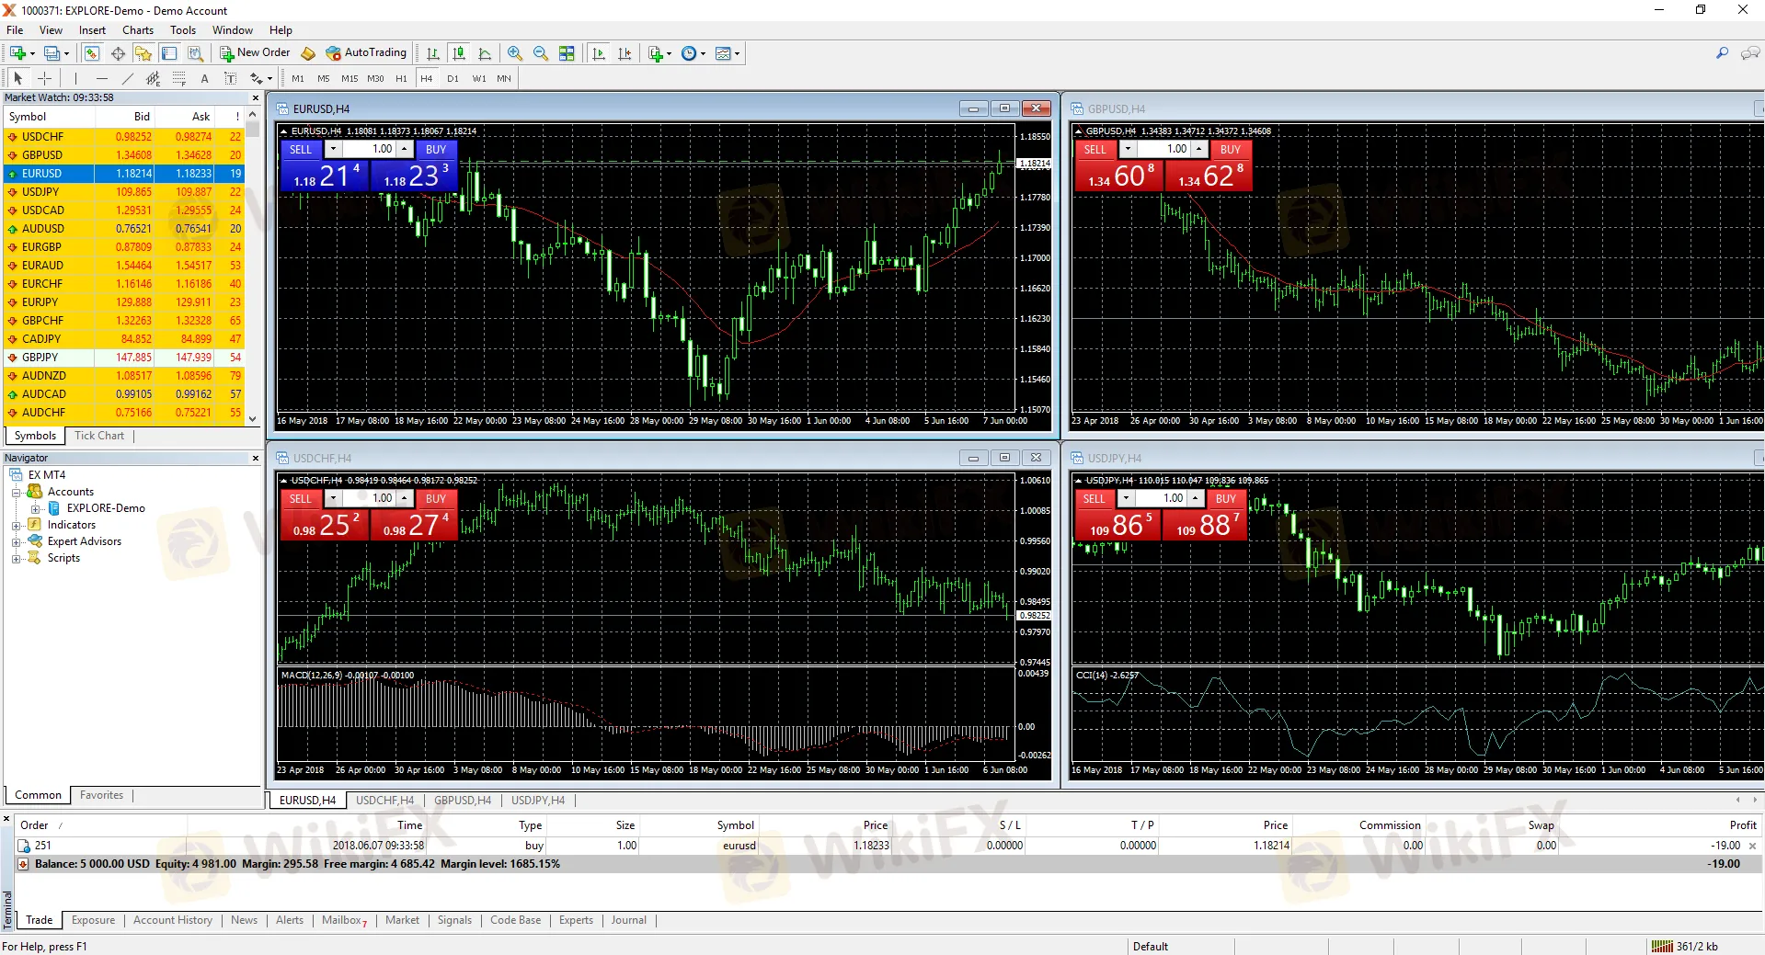Select the line chart display mode
The width and height of the screenshot is (1765, 955).
pyautogui.click(x=486, y=53)
